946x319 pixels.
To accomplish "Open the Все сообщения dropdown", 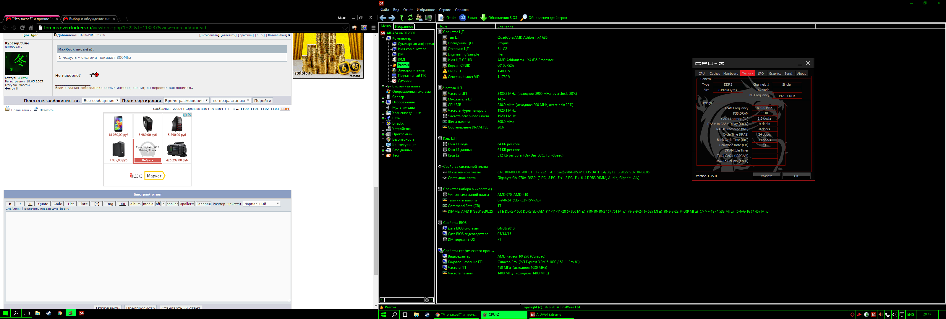I will [101, 101].
